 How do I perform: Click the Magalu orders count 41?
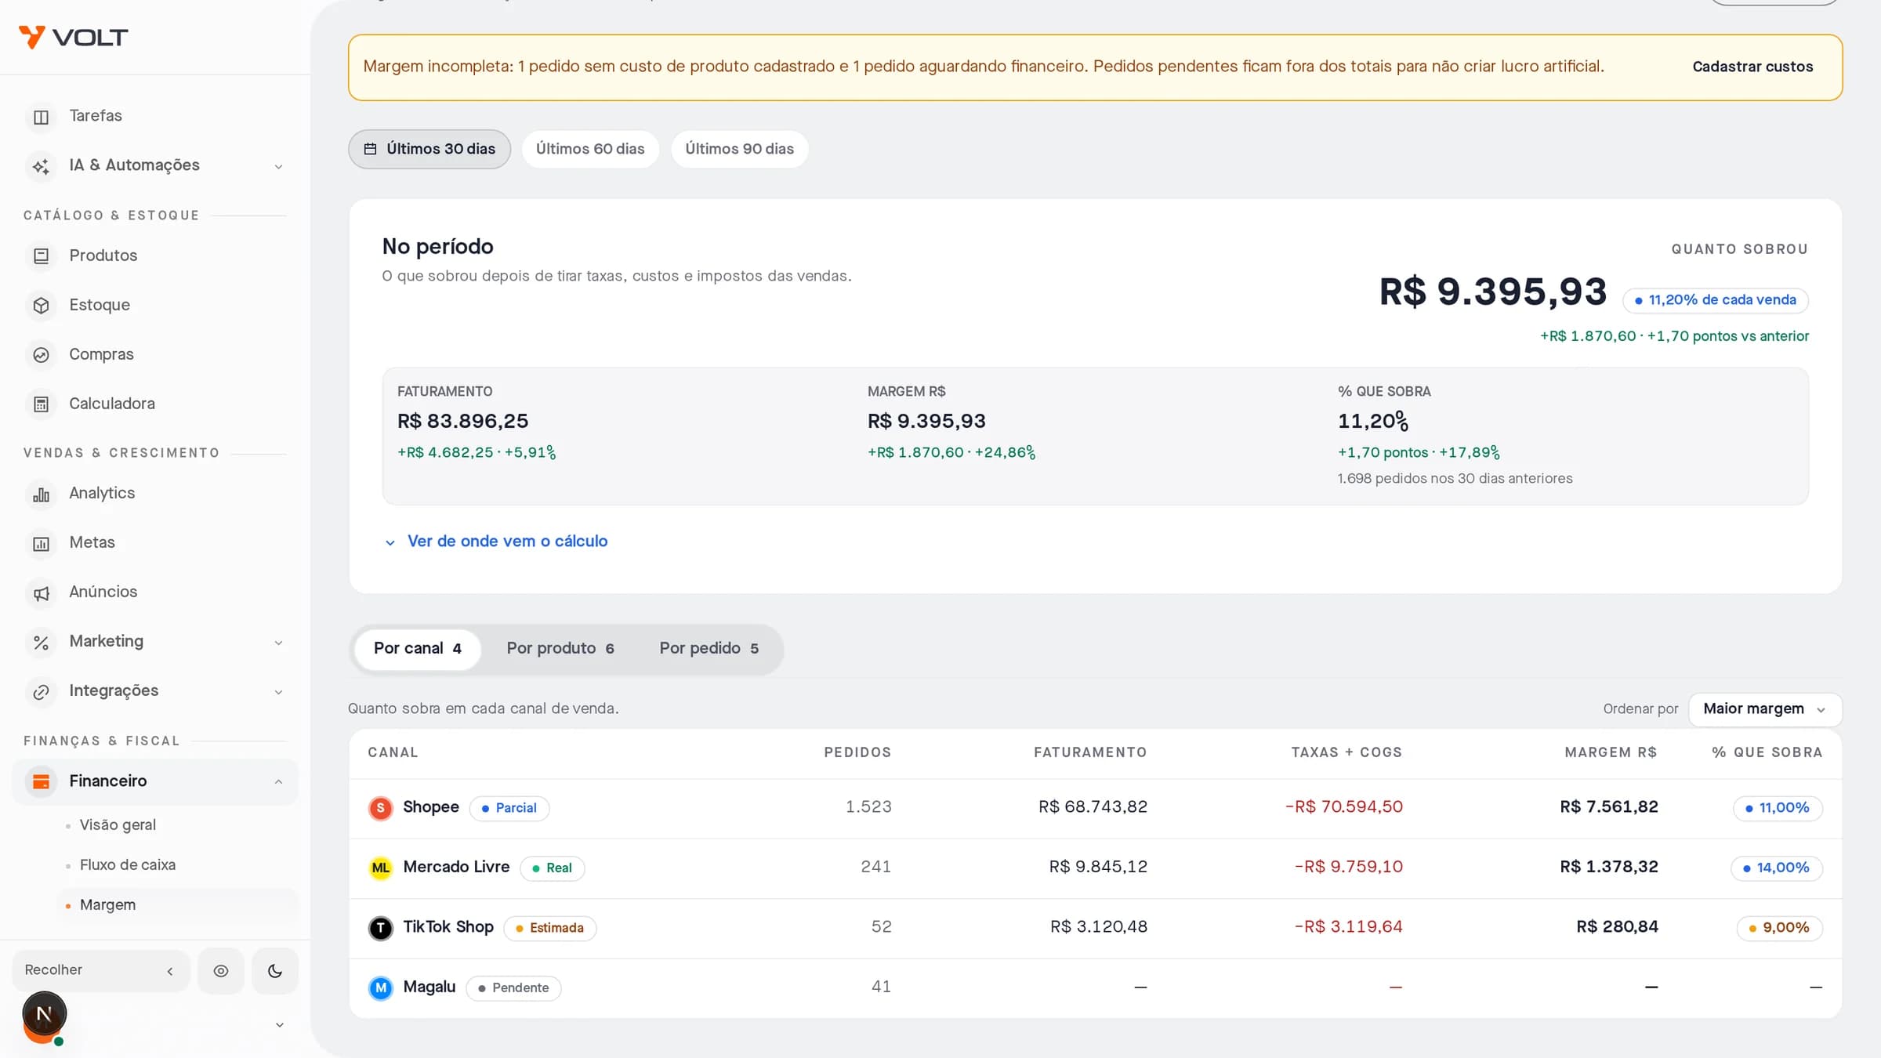tap(881, 987)
